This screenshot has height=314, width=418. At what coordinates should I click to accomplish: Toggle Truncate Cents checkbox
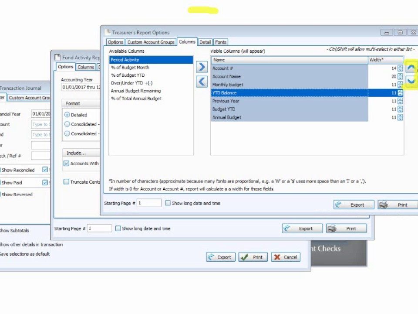coord(66,182)
